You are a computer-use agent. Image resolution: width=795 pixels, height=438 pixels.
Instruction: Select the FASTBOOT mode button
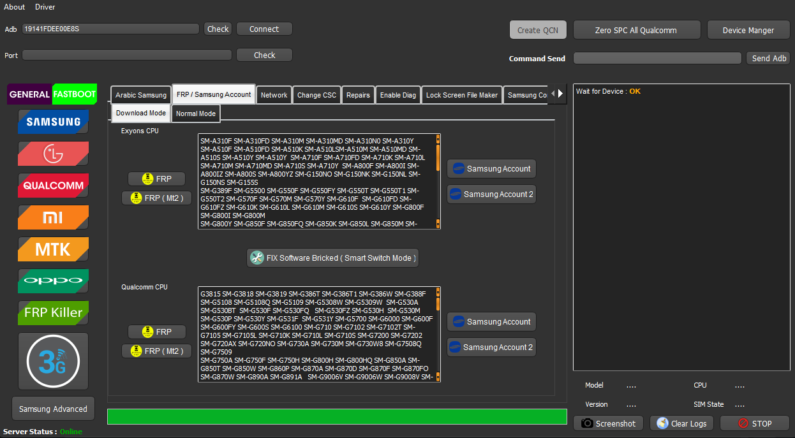coord(75,94)
